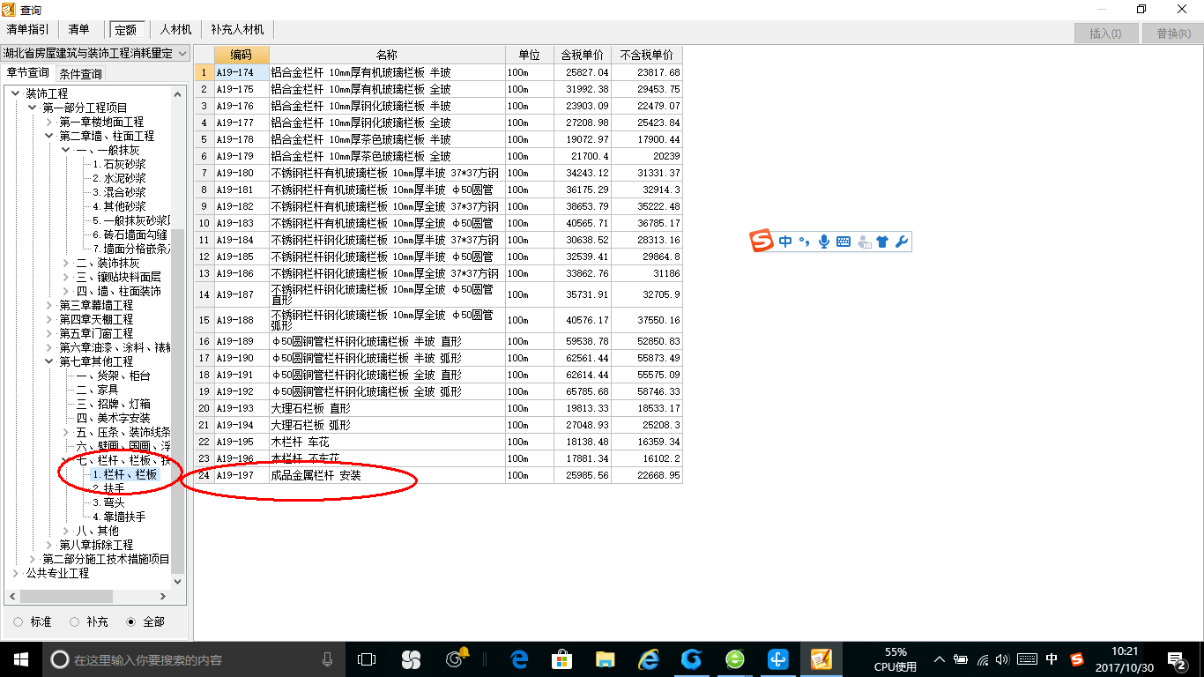Switch to the 人材机 tab
1204x677 pixels.
175,29
